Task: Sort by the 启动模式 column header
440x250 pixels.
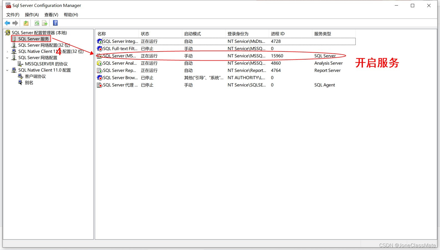Action: (203, 34)
